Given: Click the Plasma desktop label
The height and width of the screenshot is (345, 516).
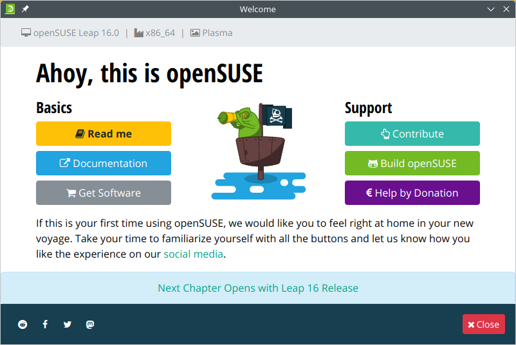Looking at the screenshot, I should (x=217, y=33).
